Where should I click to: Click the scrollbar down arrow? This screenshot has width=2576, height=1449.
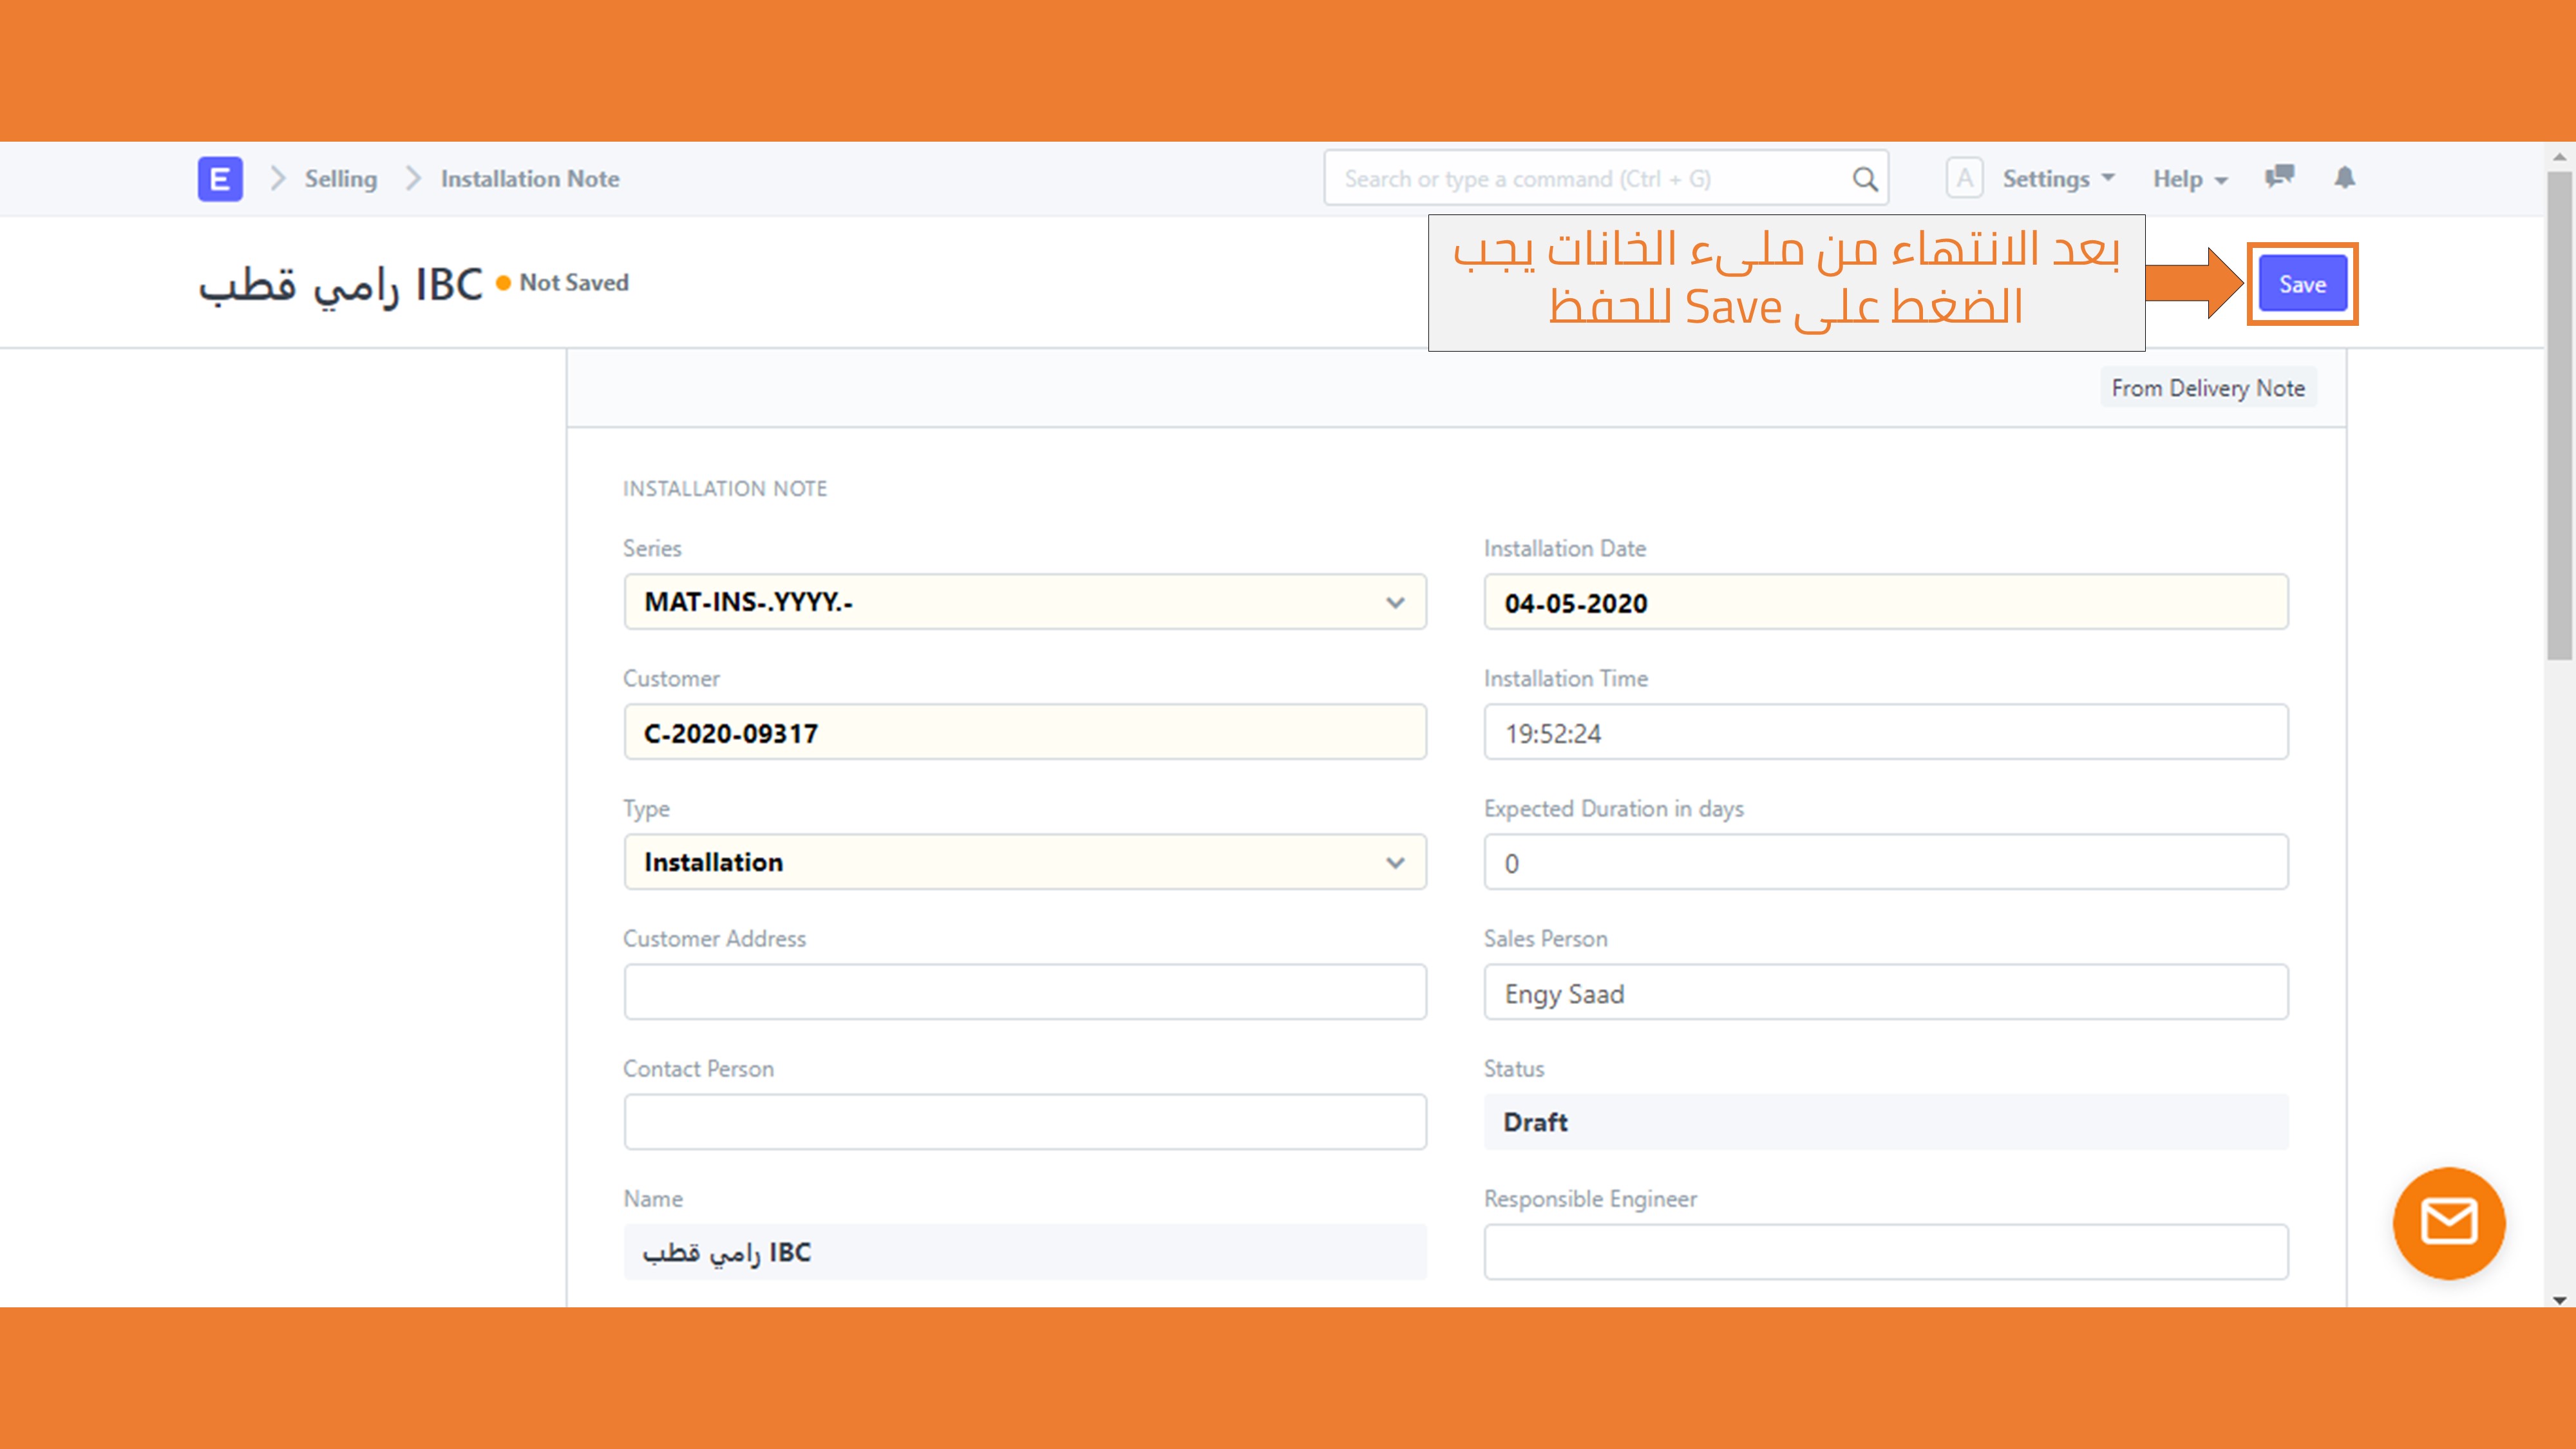click(2559, 1300)
